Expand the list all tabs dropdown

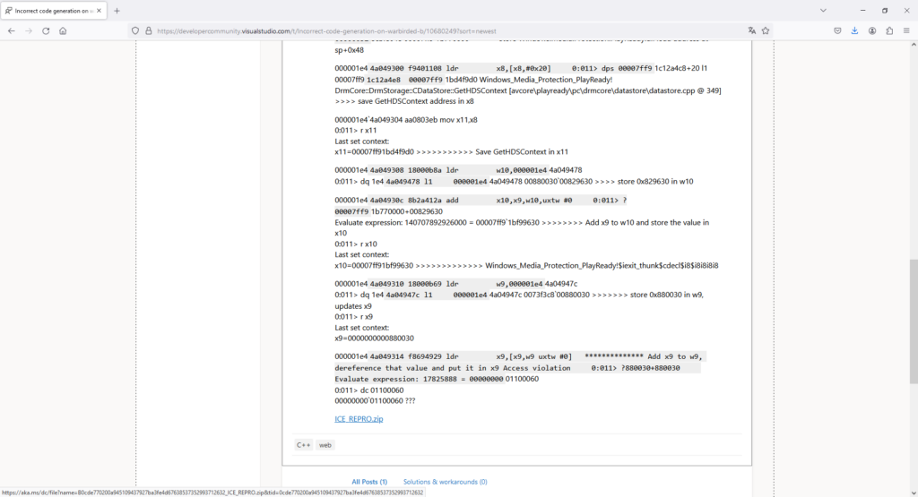[x=824, y=10]
